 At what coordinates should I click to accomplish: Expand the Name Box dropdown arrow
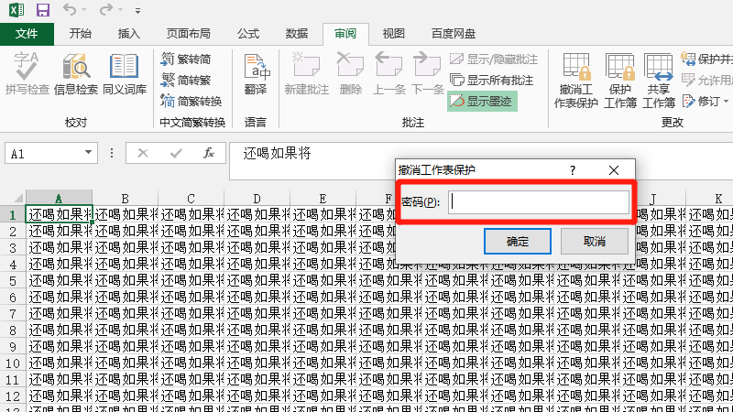coord(89,154)
